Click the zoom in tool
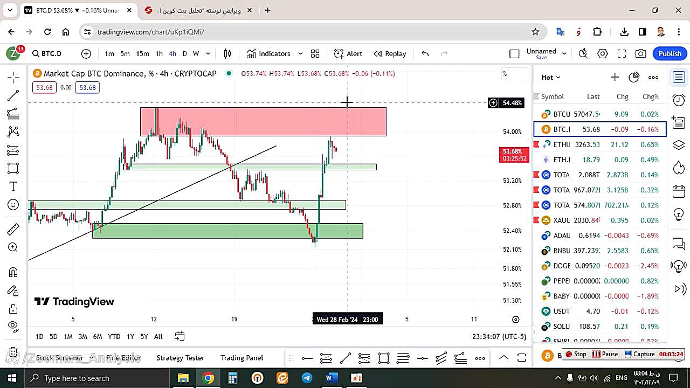The width and height of the screenshot is (690, 388). [x=13, y=247]
